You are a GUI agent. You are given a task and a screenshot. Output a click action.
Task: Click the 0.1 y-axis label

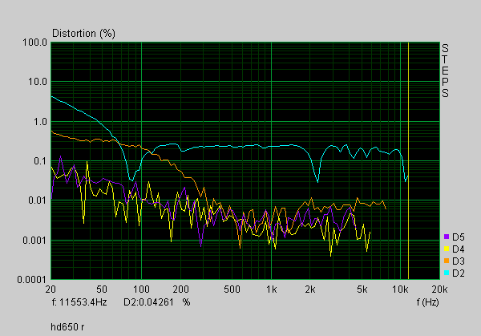[x=40, y=161]
